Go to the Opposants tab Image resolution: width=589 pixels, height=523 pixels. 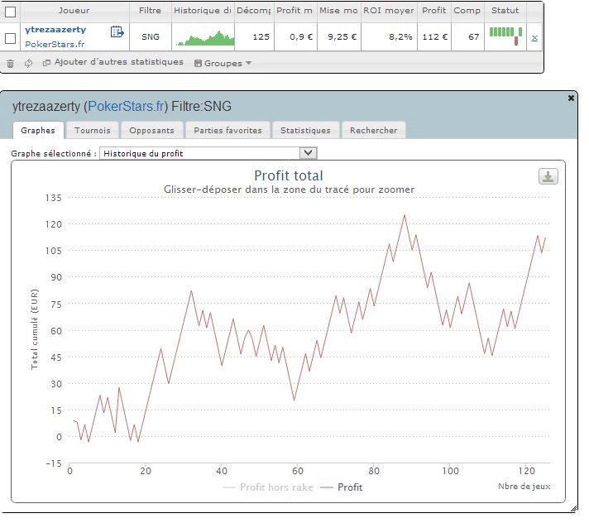click(151, 130)
